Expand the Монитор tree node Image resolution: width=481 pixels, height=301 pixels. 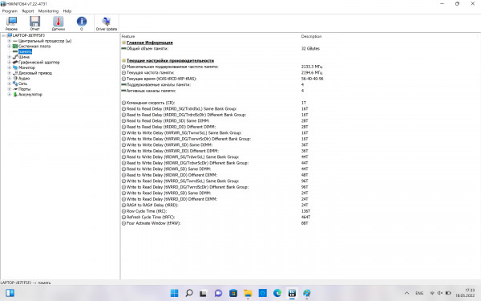click(x=9, y=67)
